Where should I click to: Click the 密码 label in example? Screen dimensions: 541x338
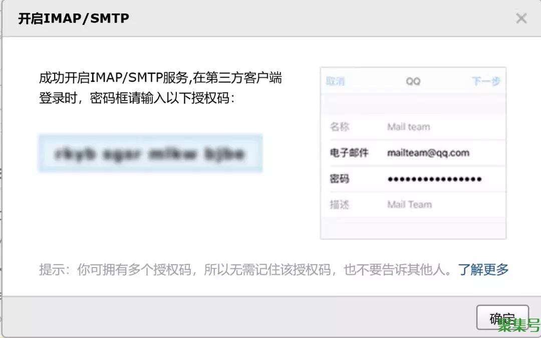pos(340,179)
